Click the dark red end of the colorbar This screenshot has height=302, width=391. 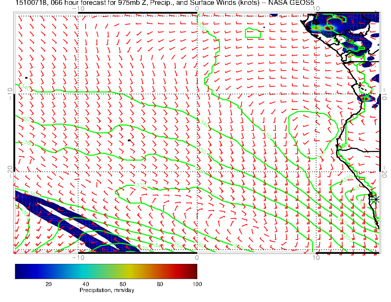click(x=194, y=271)
